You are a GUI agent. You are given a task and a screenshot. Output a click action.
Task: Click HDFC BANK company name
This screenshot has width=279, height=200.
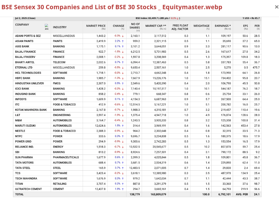(23, 78)
